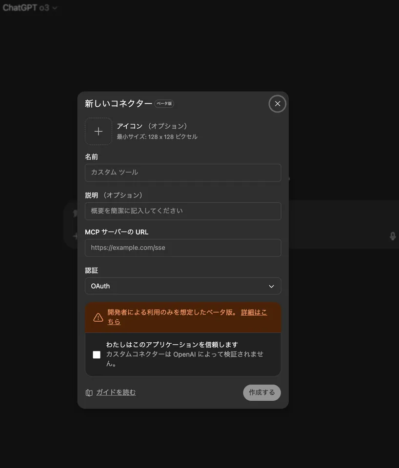This screenshot has height=468, width=399.
Task: Click the カスタムコネクター verification notice text
Action: tap(184, 354)
